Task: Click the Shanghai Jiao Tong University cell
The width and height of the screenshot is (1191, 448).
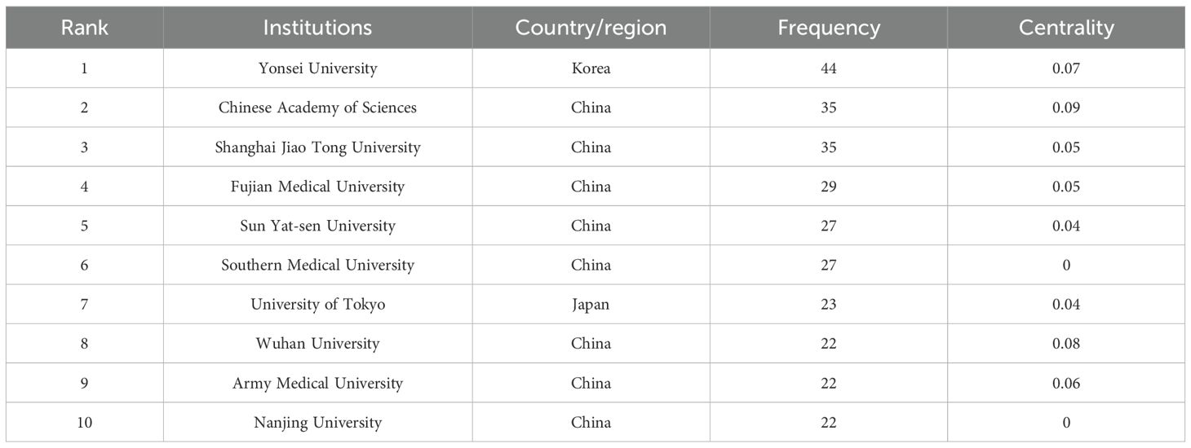Action: pos(317,147)
